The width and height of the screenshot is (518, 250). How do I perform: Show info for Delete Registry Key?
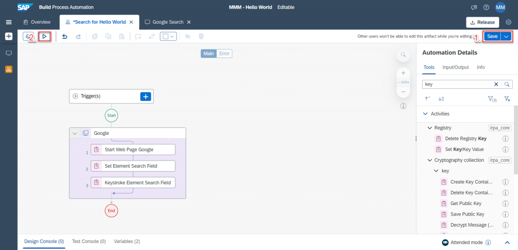pos(505,138)
